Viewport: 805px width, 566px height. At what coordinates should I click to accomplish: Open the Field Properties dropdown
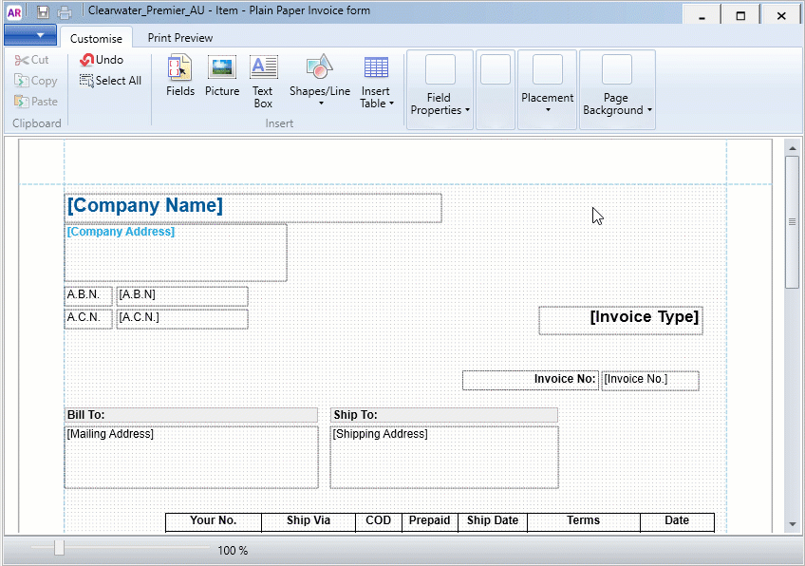click(440, 89)
